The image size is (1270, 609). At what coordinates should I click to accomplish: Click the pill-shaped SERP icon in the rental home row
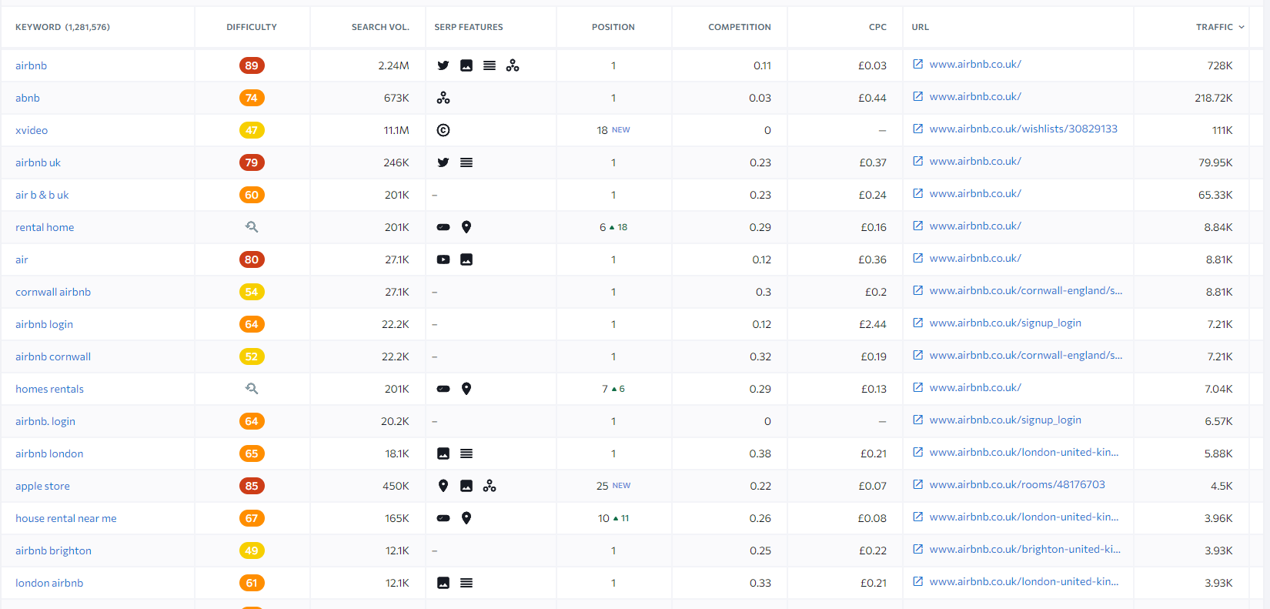point(443,227)
